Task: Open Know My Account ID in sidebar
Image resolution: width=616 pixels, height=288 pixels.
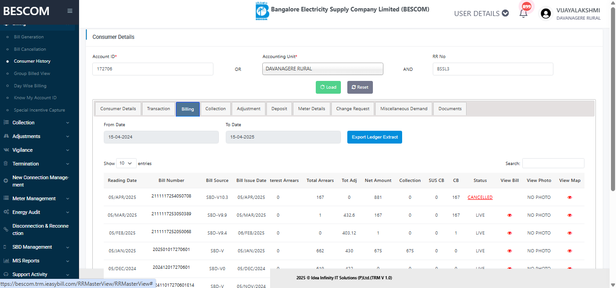Action: pos(35,98)
